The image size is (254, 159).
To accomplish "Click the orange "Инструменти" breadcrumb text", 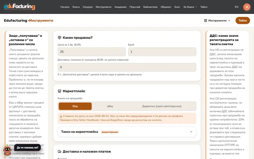I will pyautogui.click(x=41, y=20).
